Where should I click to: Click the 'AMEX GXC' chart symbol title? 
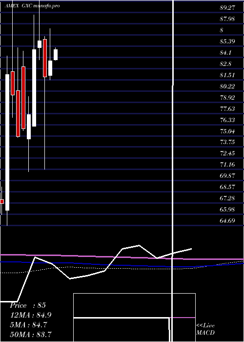(19, 6)
